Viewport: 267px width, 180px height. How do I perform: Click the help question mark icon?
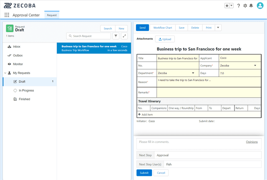click(239, 6)
